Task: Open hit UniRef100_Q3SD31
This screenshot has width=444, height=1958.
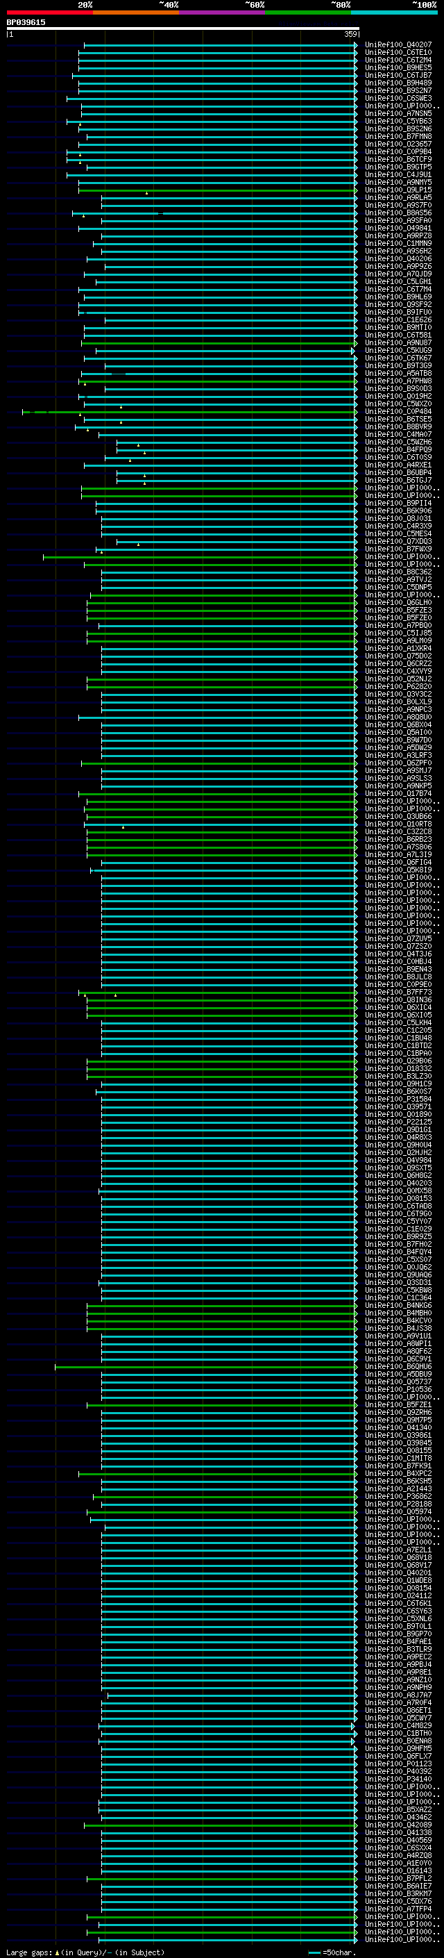Action: 398,1282
